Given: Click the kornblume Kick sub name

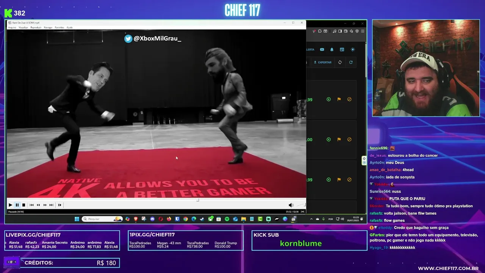Looking at the screenshot, I should [x=301, y=243].
